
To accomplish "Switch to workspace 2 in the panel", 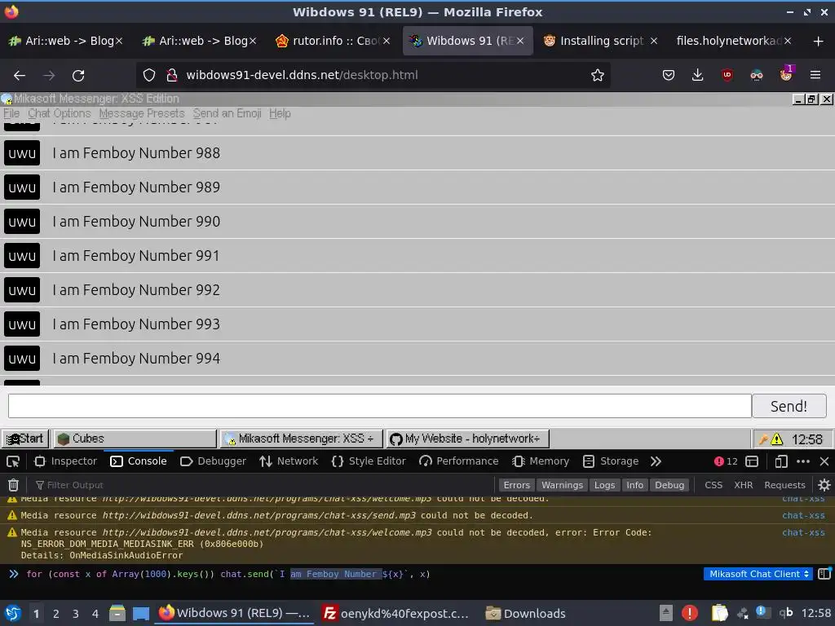I will point(56,613).
